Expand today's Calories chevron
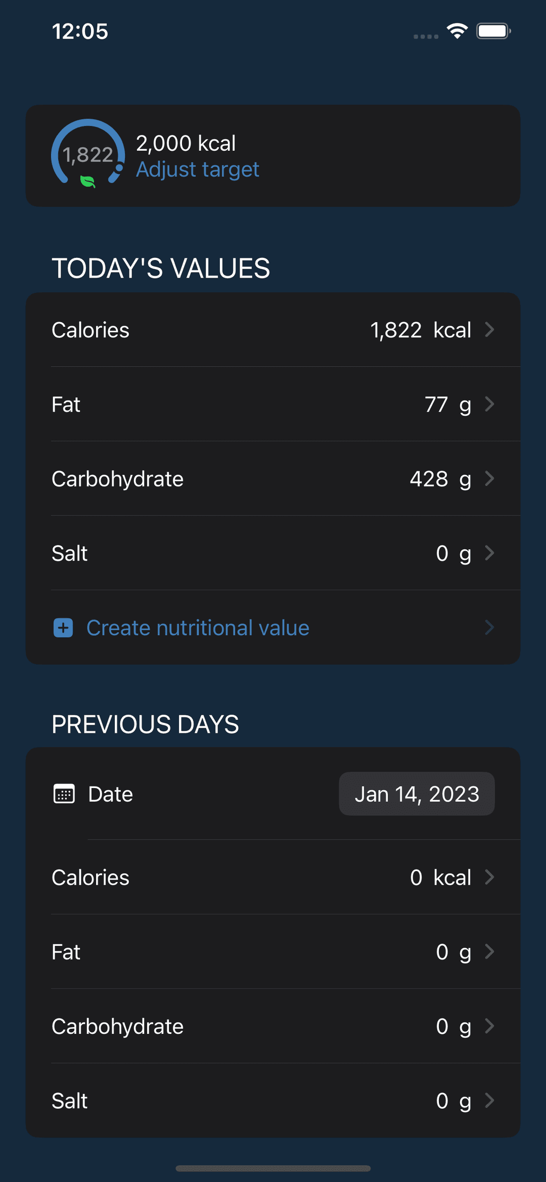Viewport: 546px width, 1182px height. click(x=489, y=330)
